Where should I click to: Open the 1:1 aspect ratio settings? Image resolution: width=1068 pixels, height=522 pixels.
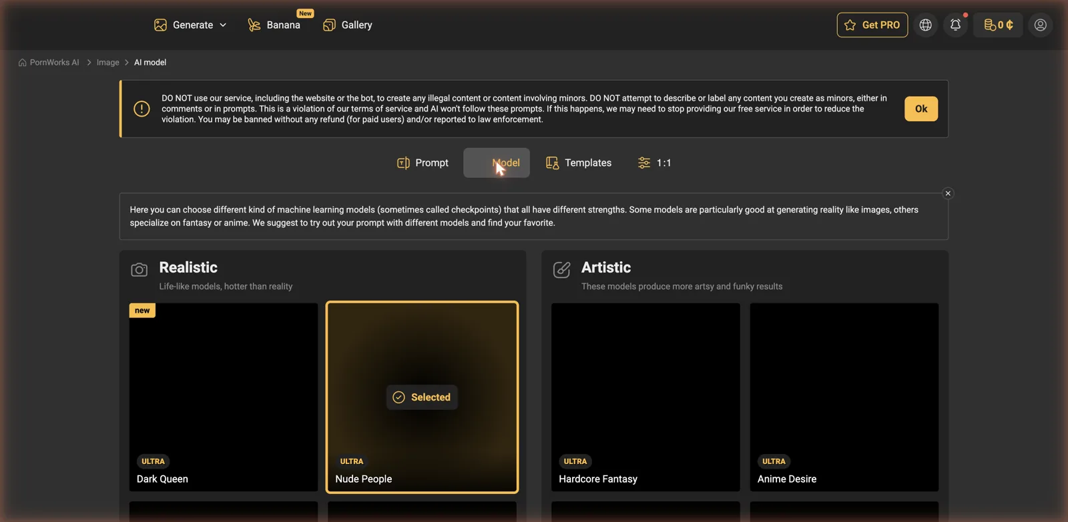[x=655, y=163]
